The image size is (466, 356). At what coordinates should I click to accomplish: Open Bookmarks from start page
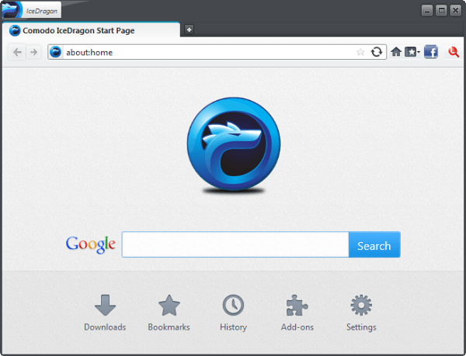coord(169,313)
